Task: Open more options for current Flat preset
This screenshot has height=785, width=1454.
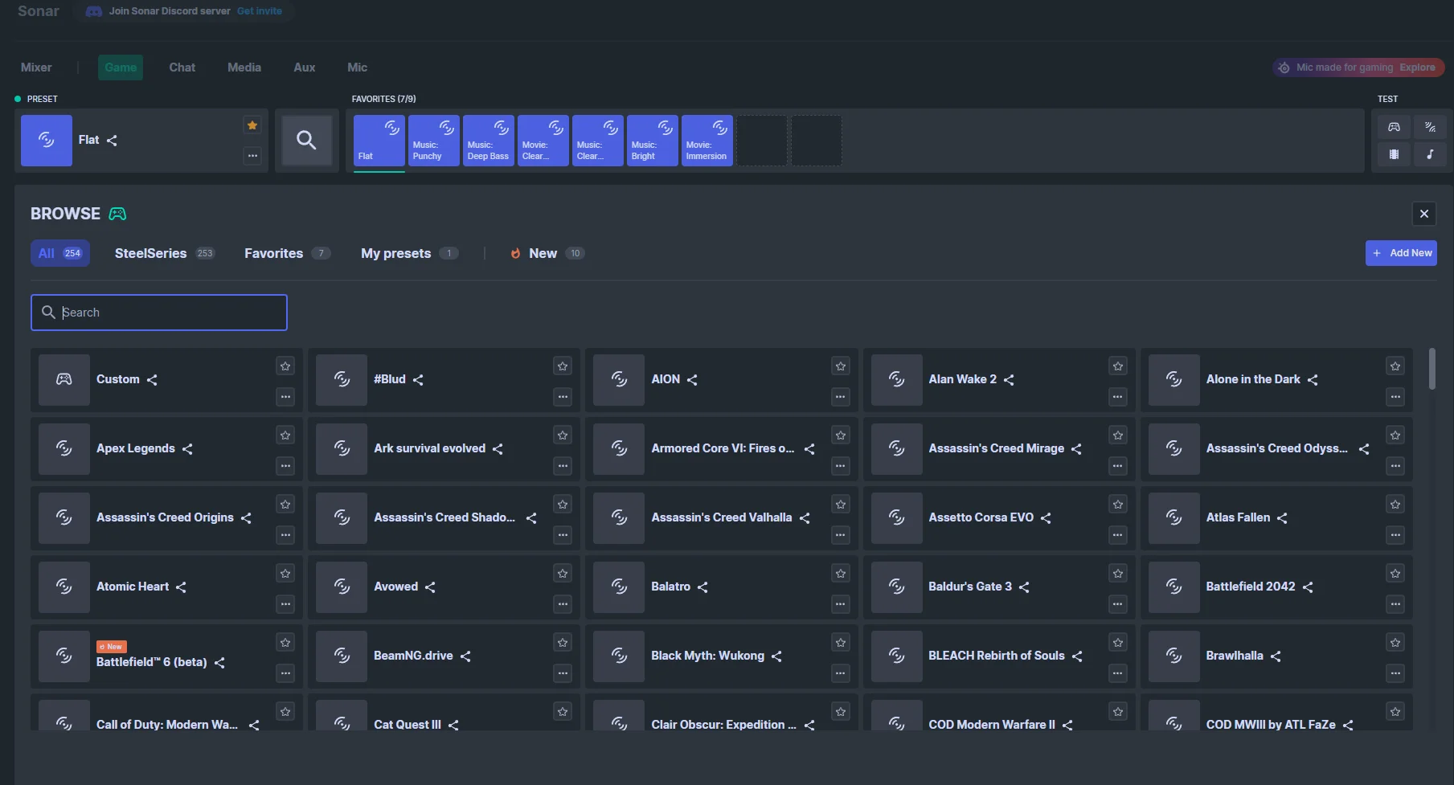Action: [252, 156]
